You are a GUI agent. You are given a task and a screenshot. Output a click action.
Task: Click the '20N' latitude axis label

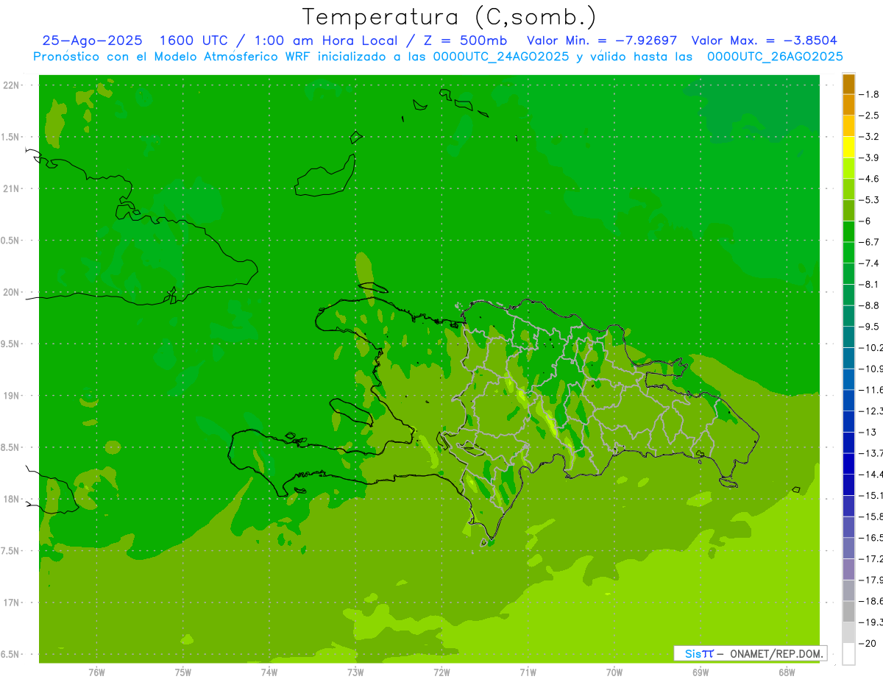point(11,292)
